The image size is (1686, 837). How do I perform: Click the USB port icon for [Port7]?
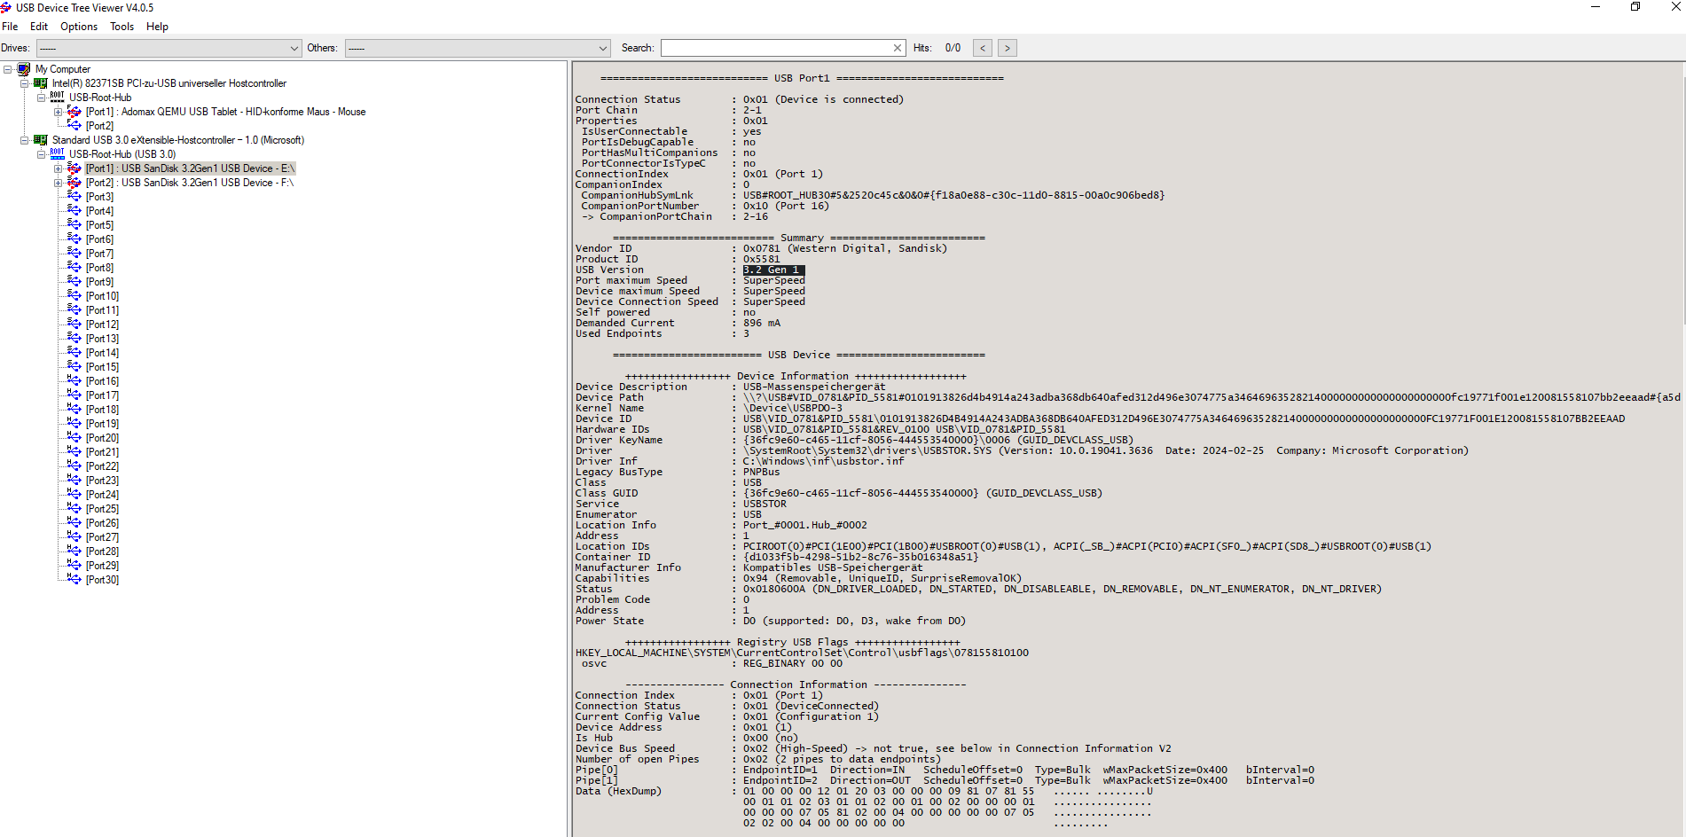(x=74, y=254)
